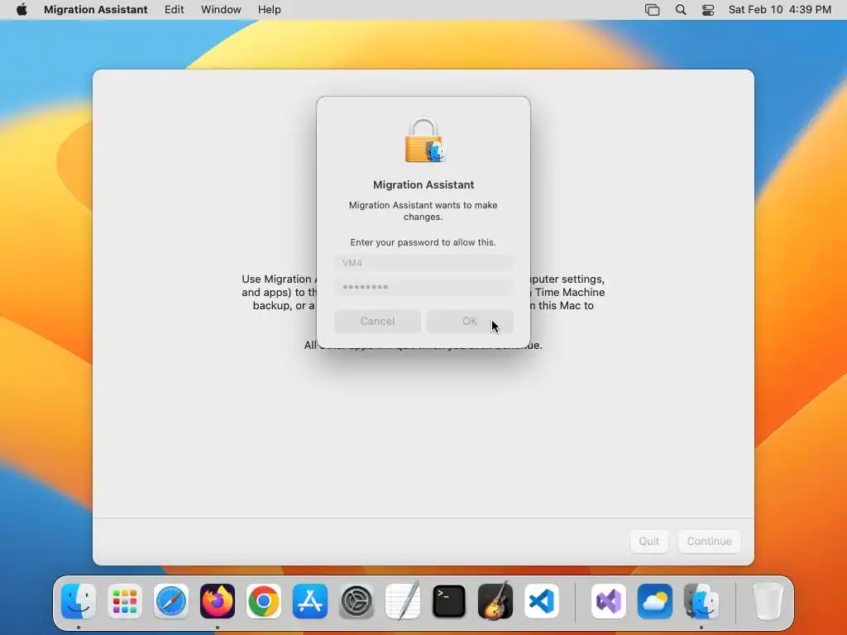Click the lock icon in the password dialog
Image resolution: width=847 pixels, height=635 pixels.
tap(424, 140)
